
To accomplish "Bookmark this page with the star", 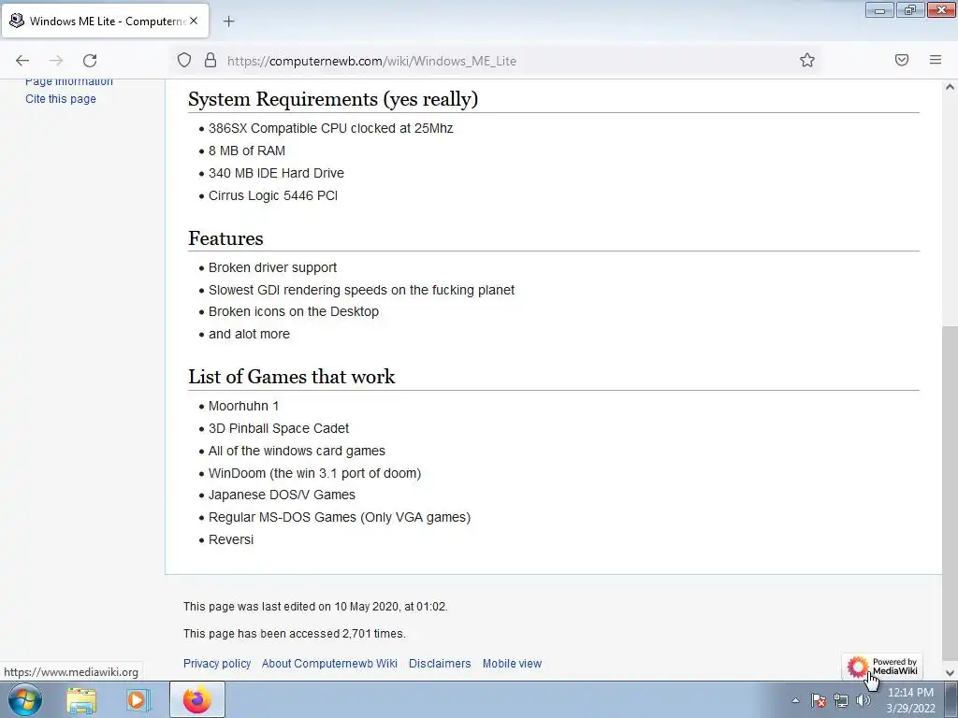I will (x=807, y=60).
